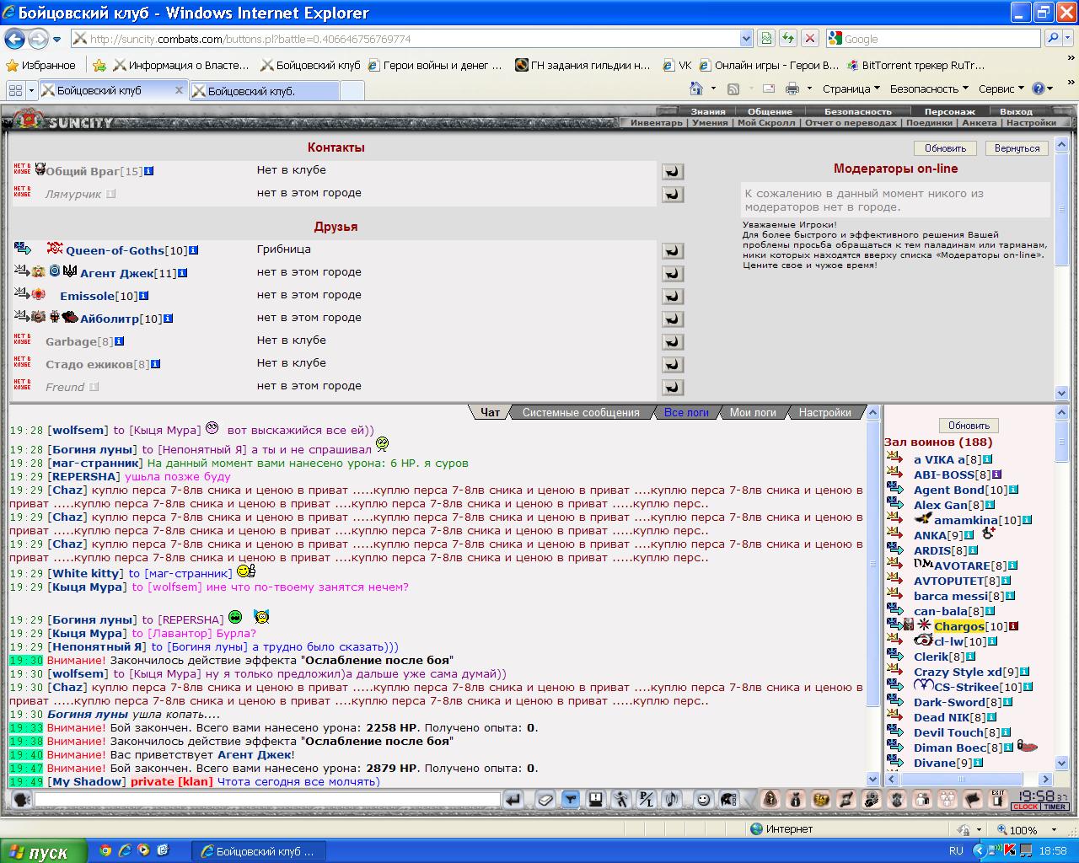Click the RU language indicator in tray
1079x863 pixels.
(x=956, y=851)
